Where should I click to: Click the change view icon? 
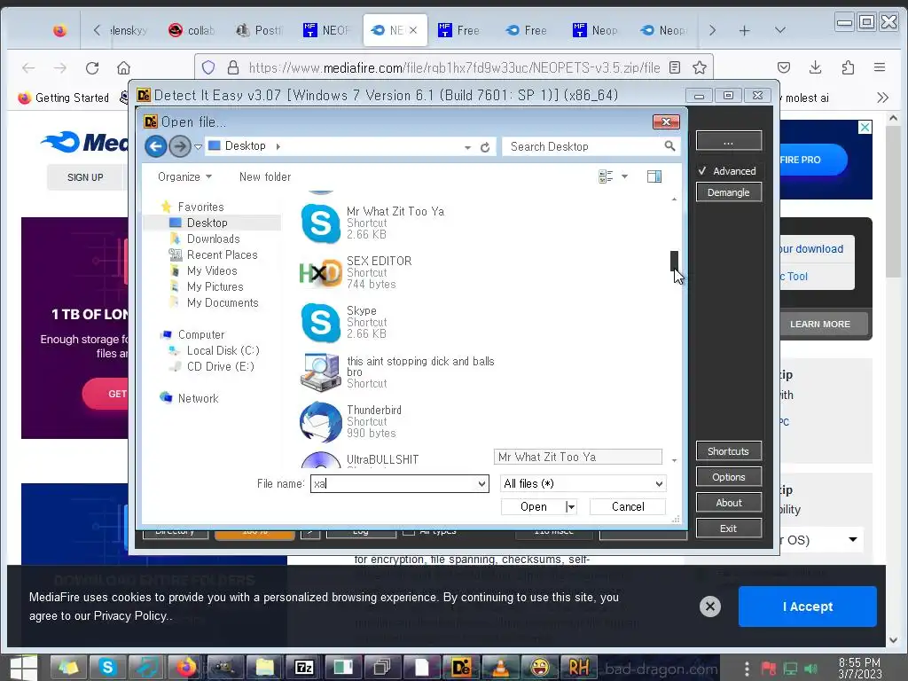coord(606,176)
